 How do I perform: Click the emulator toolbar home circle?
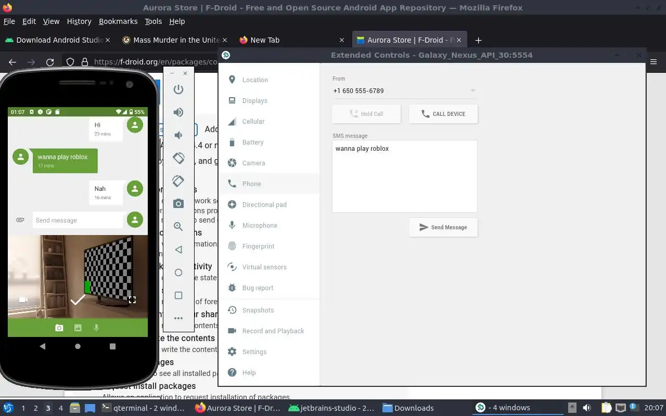pos(178,272)
